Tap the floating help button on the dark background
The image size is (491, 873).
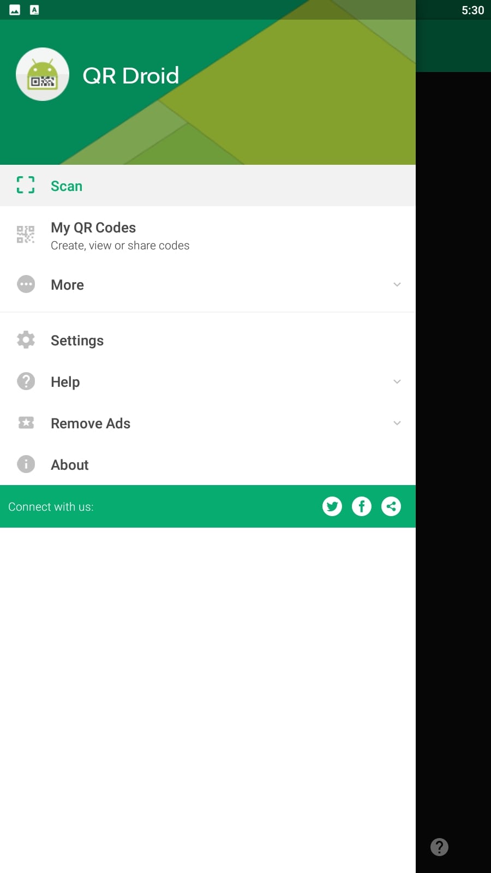click(x=440, y=847)
